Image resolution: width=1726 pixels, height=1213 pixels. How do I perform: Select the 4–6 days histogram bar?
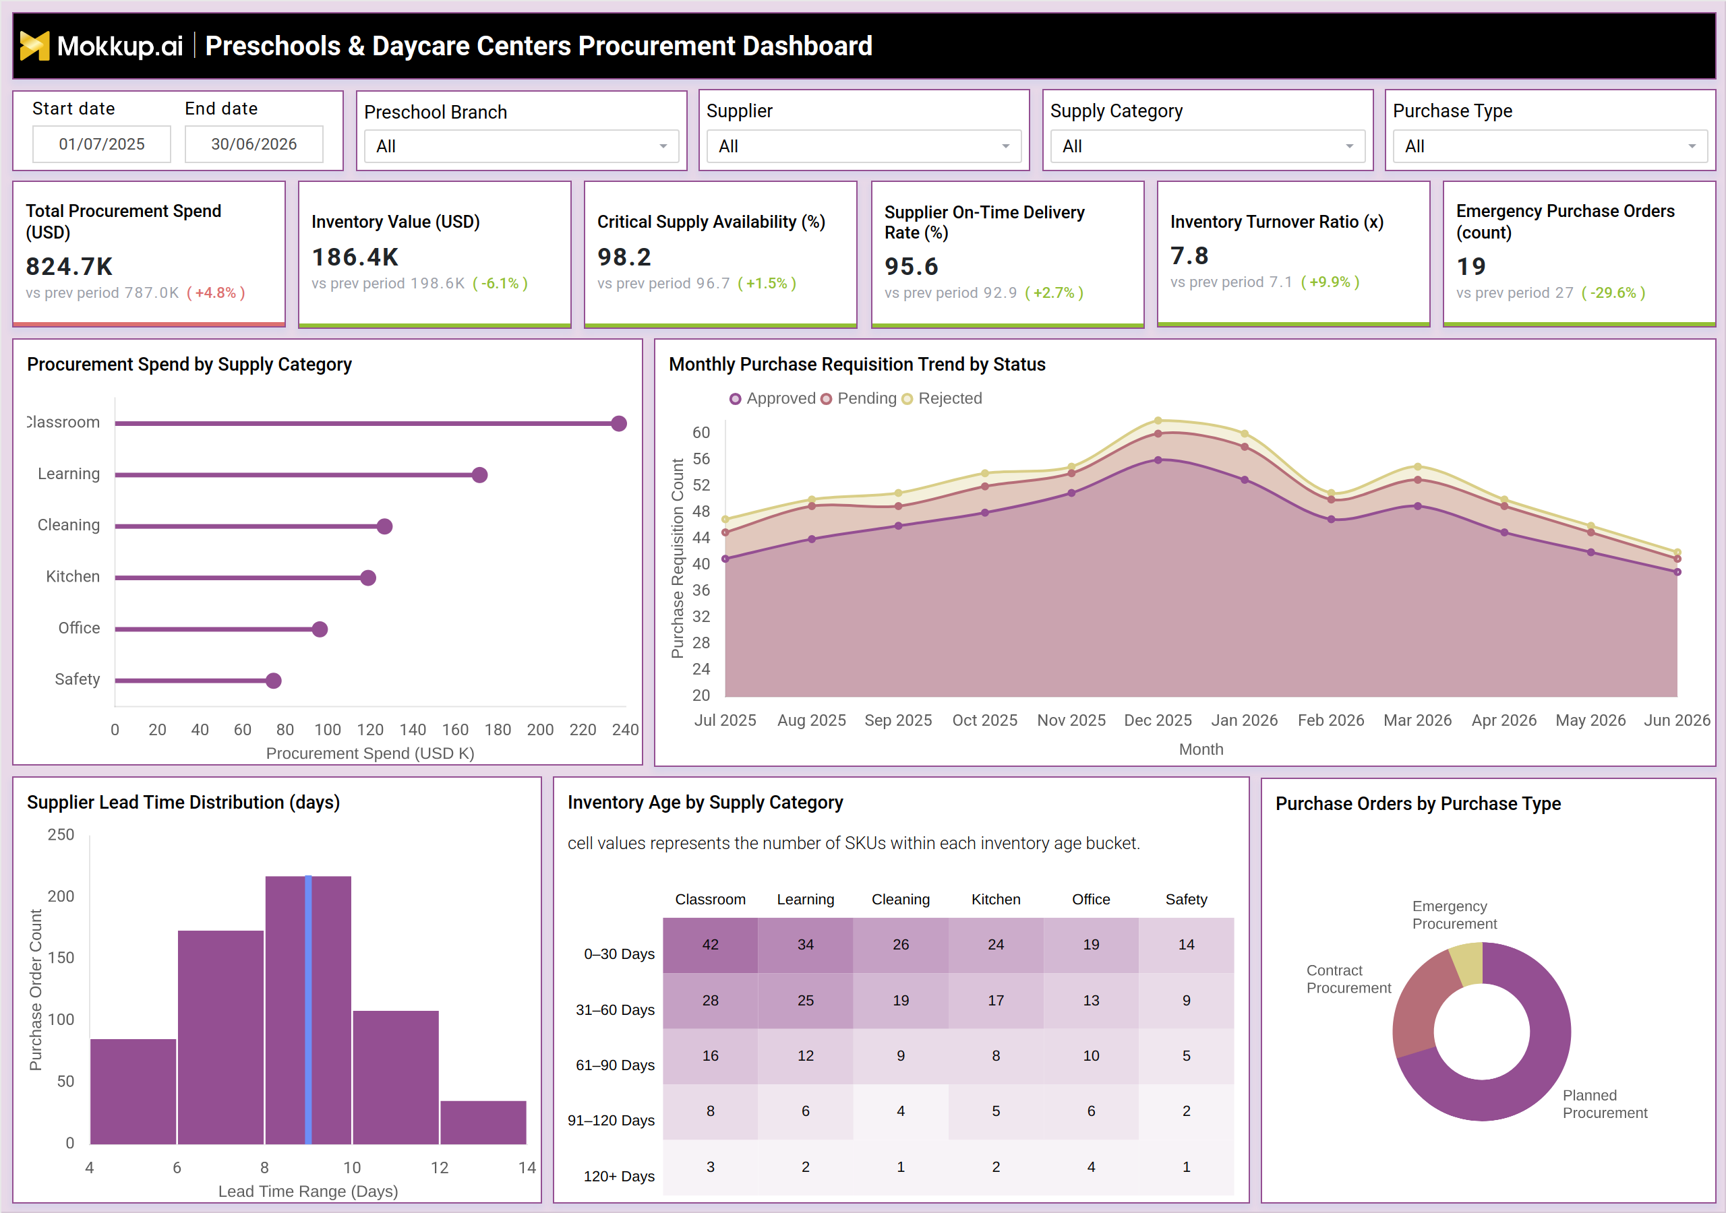pos(133,1091)
